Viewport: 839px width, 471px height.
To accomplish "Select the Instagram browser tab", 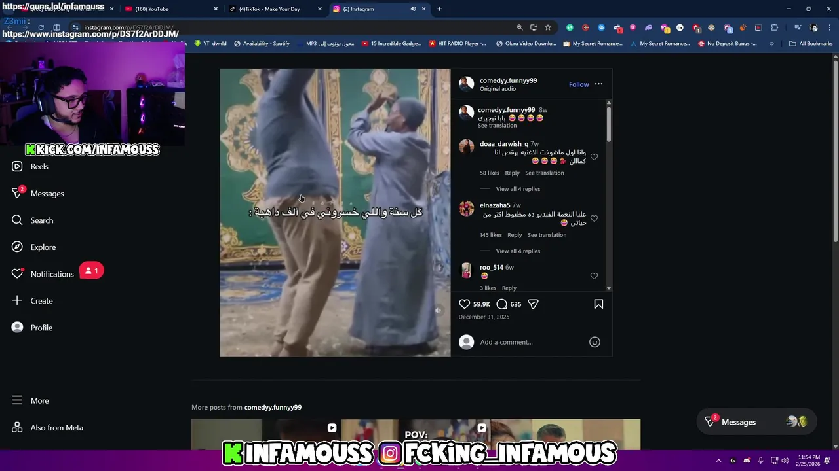I will point(370,9).
